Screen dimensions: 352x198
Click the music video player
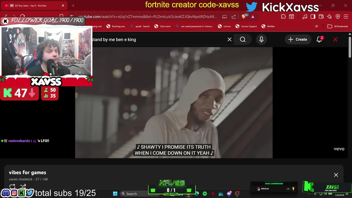[174, 103]
